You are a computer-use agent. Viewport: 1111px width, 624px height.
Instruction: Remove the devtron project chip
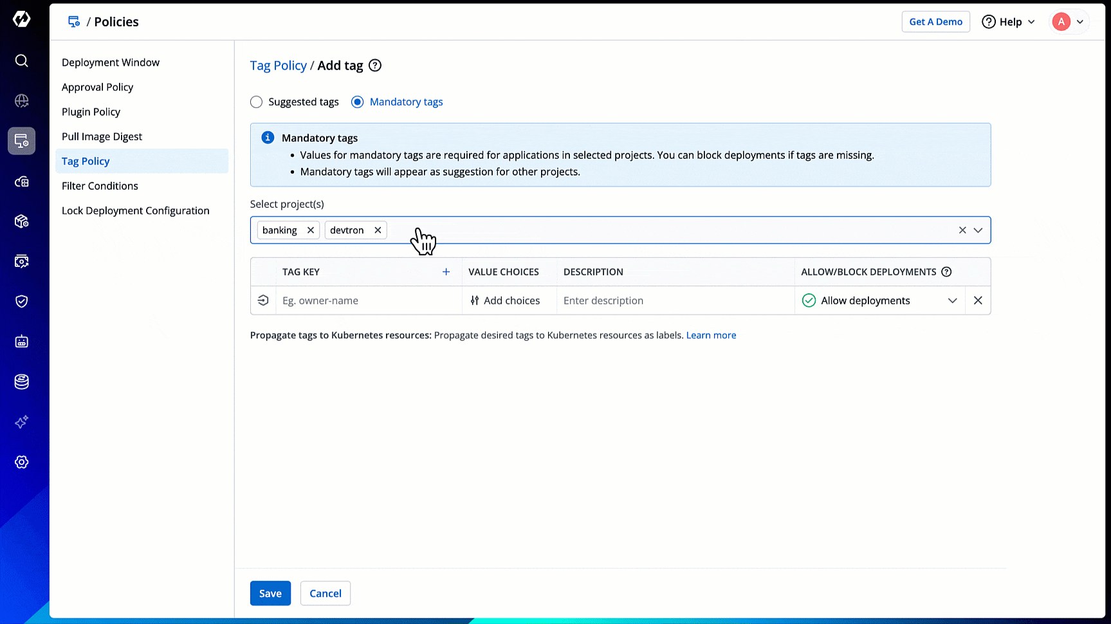(378, 230)
